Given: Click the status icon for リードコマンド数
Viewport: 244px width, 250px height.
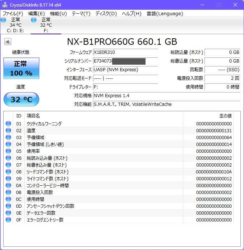Looking at the screenshot, I should click(8, 172).
